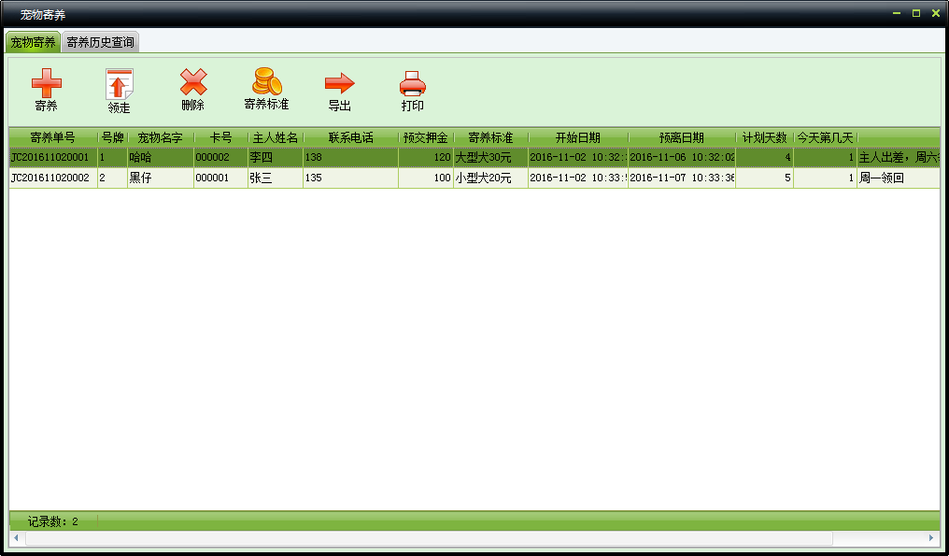Click the 导出 export arrow icon
The height and width of the screenshot is (556, 949).
[x=339, y=84]
